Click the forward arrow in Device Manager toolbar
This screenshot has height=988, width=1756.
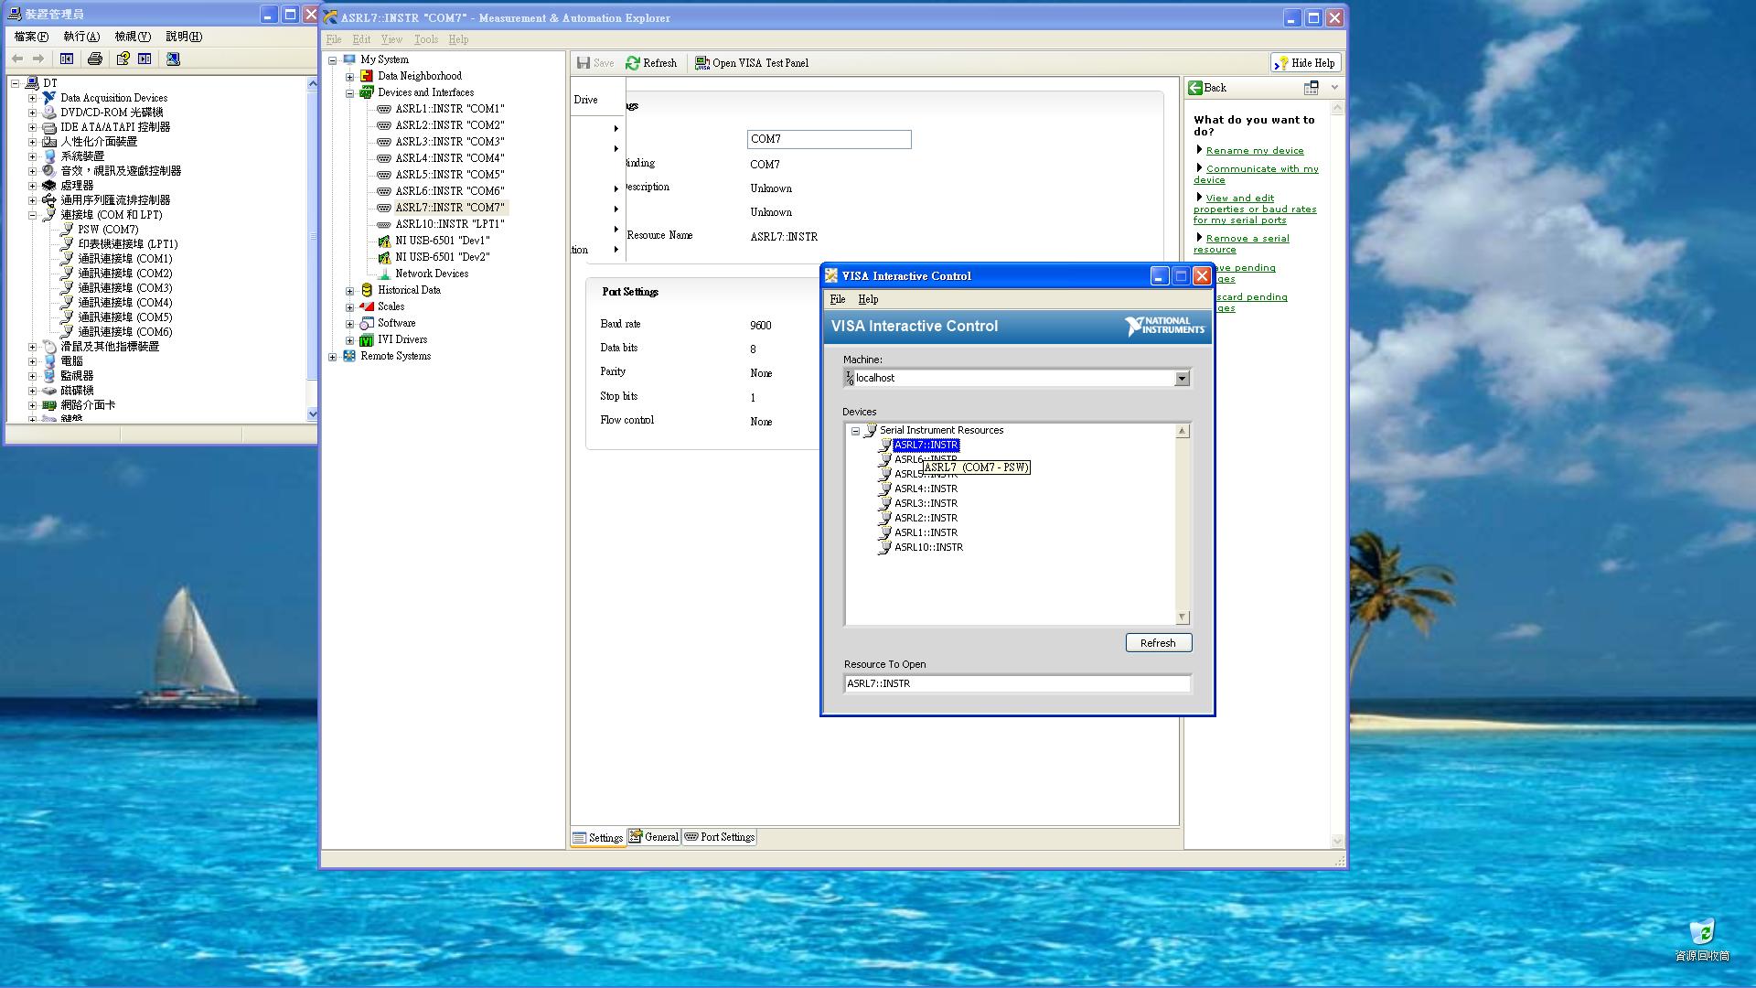(x=38, y=59)
